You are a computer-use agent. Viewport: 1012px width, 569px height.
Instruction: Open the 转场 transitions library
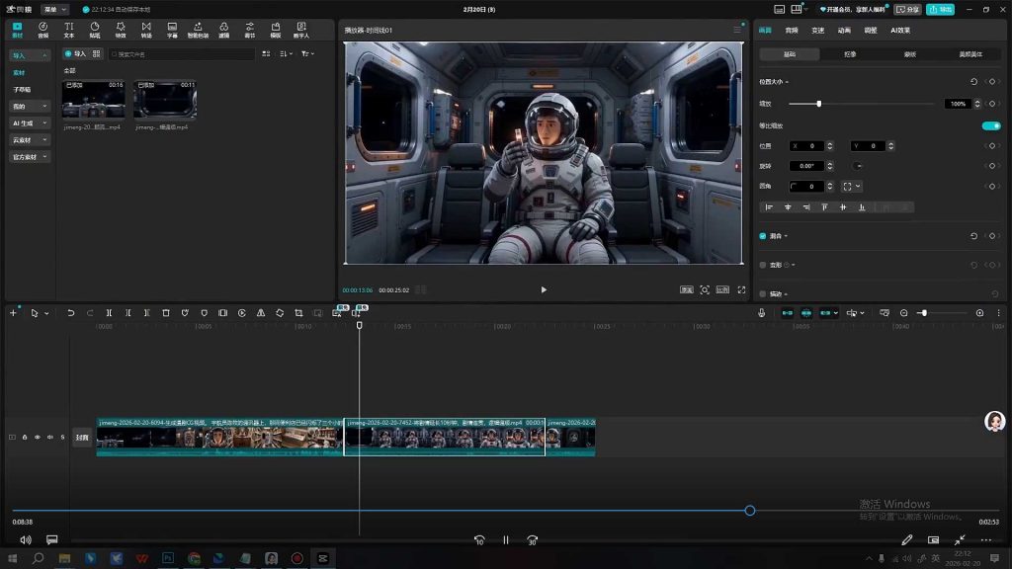146,30
